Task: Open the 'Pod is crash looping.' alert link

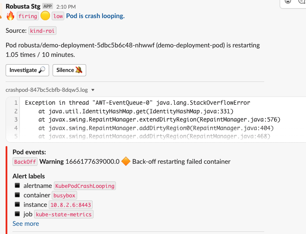Action: (x=95, y=16)
